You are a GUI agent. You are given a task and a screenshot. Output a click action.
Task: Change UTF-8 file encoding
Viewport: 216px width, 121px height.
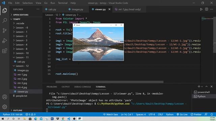[x=152, y=114]
